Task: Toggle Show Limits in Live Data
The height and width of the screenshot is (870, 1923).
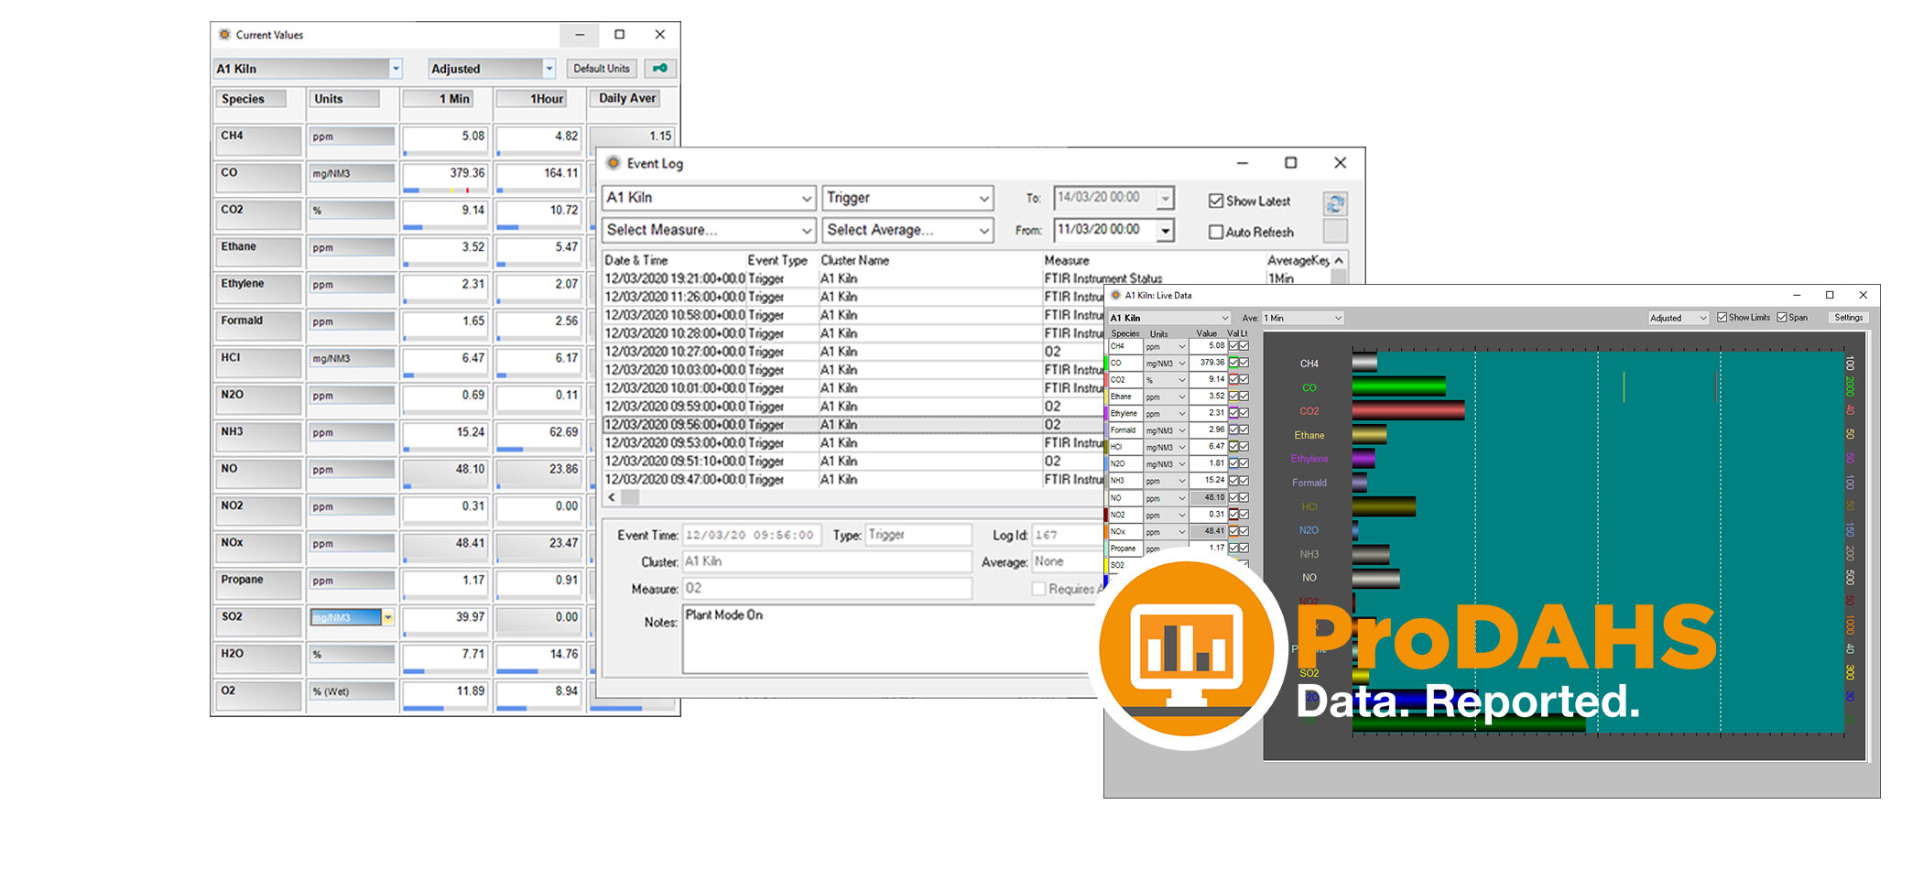Action: click(x=1722, y=318)
